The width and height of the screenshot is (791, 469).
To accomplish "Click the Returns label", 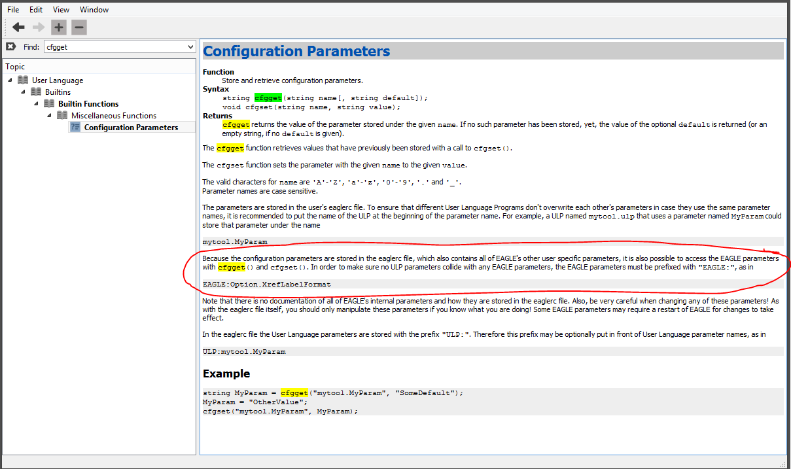I will 217,116.
